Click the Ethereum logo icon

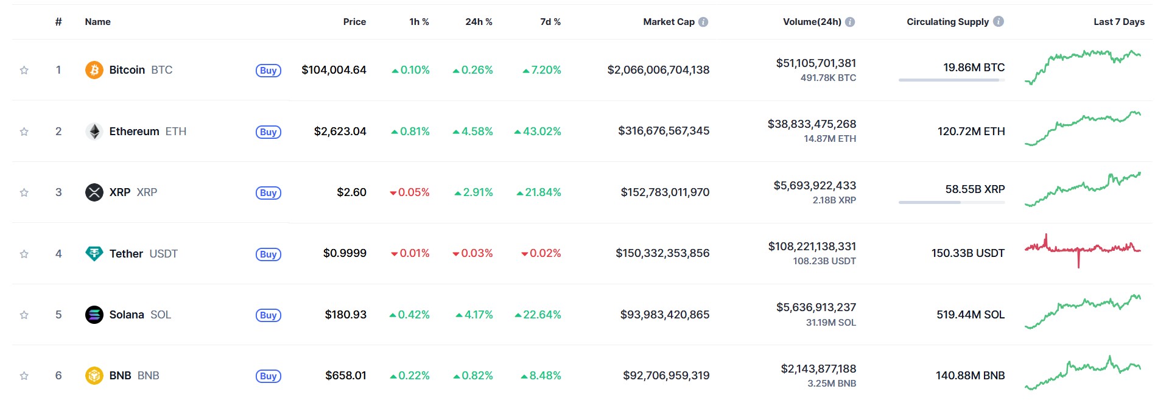click(94, 132)
